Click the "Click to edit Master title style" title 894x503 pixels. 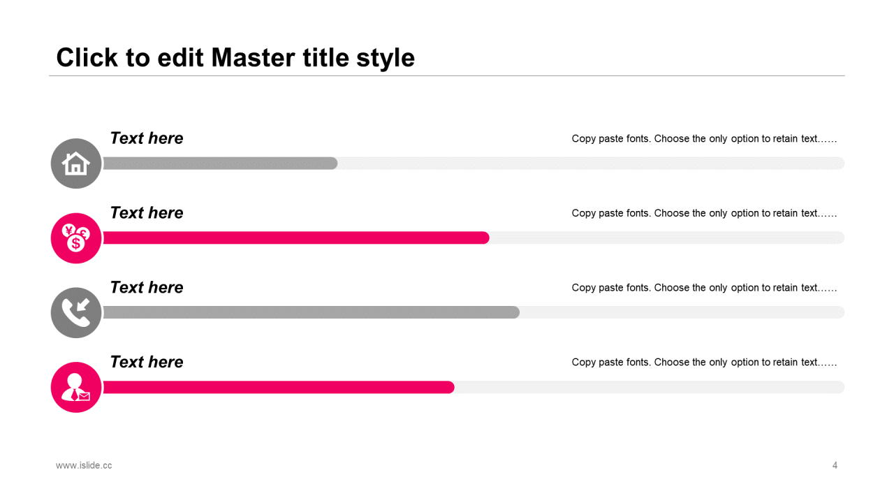click(x=235, y=57)
